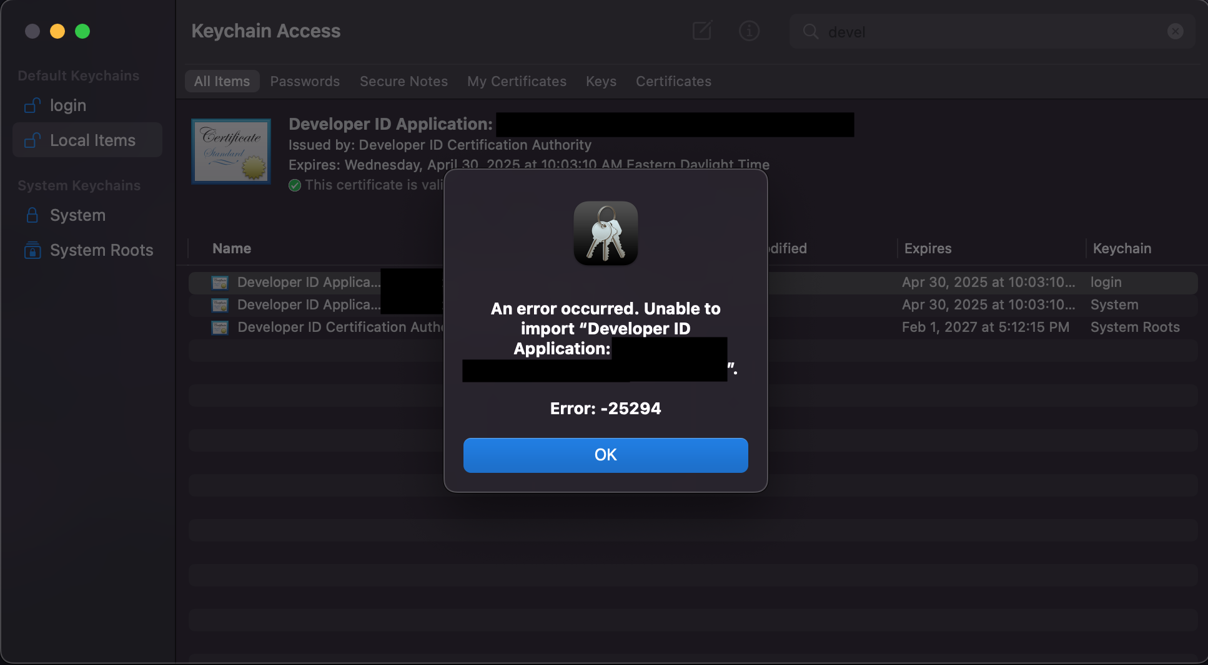1208x665 pixels.
Task: Click certificate icon of Certification Authority row
Action: (x=220, y=328)
